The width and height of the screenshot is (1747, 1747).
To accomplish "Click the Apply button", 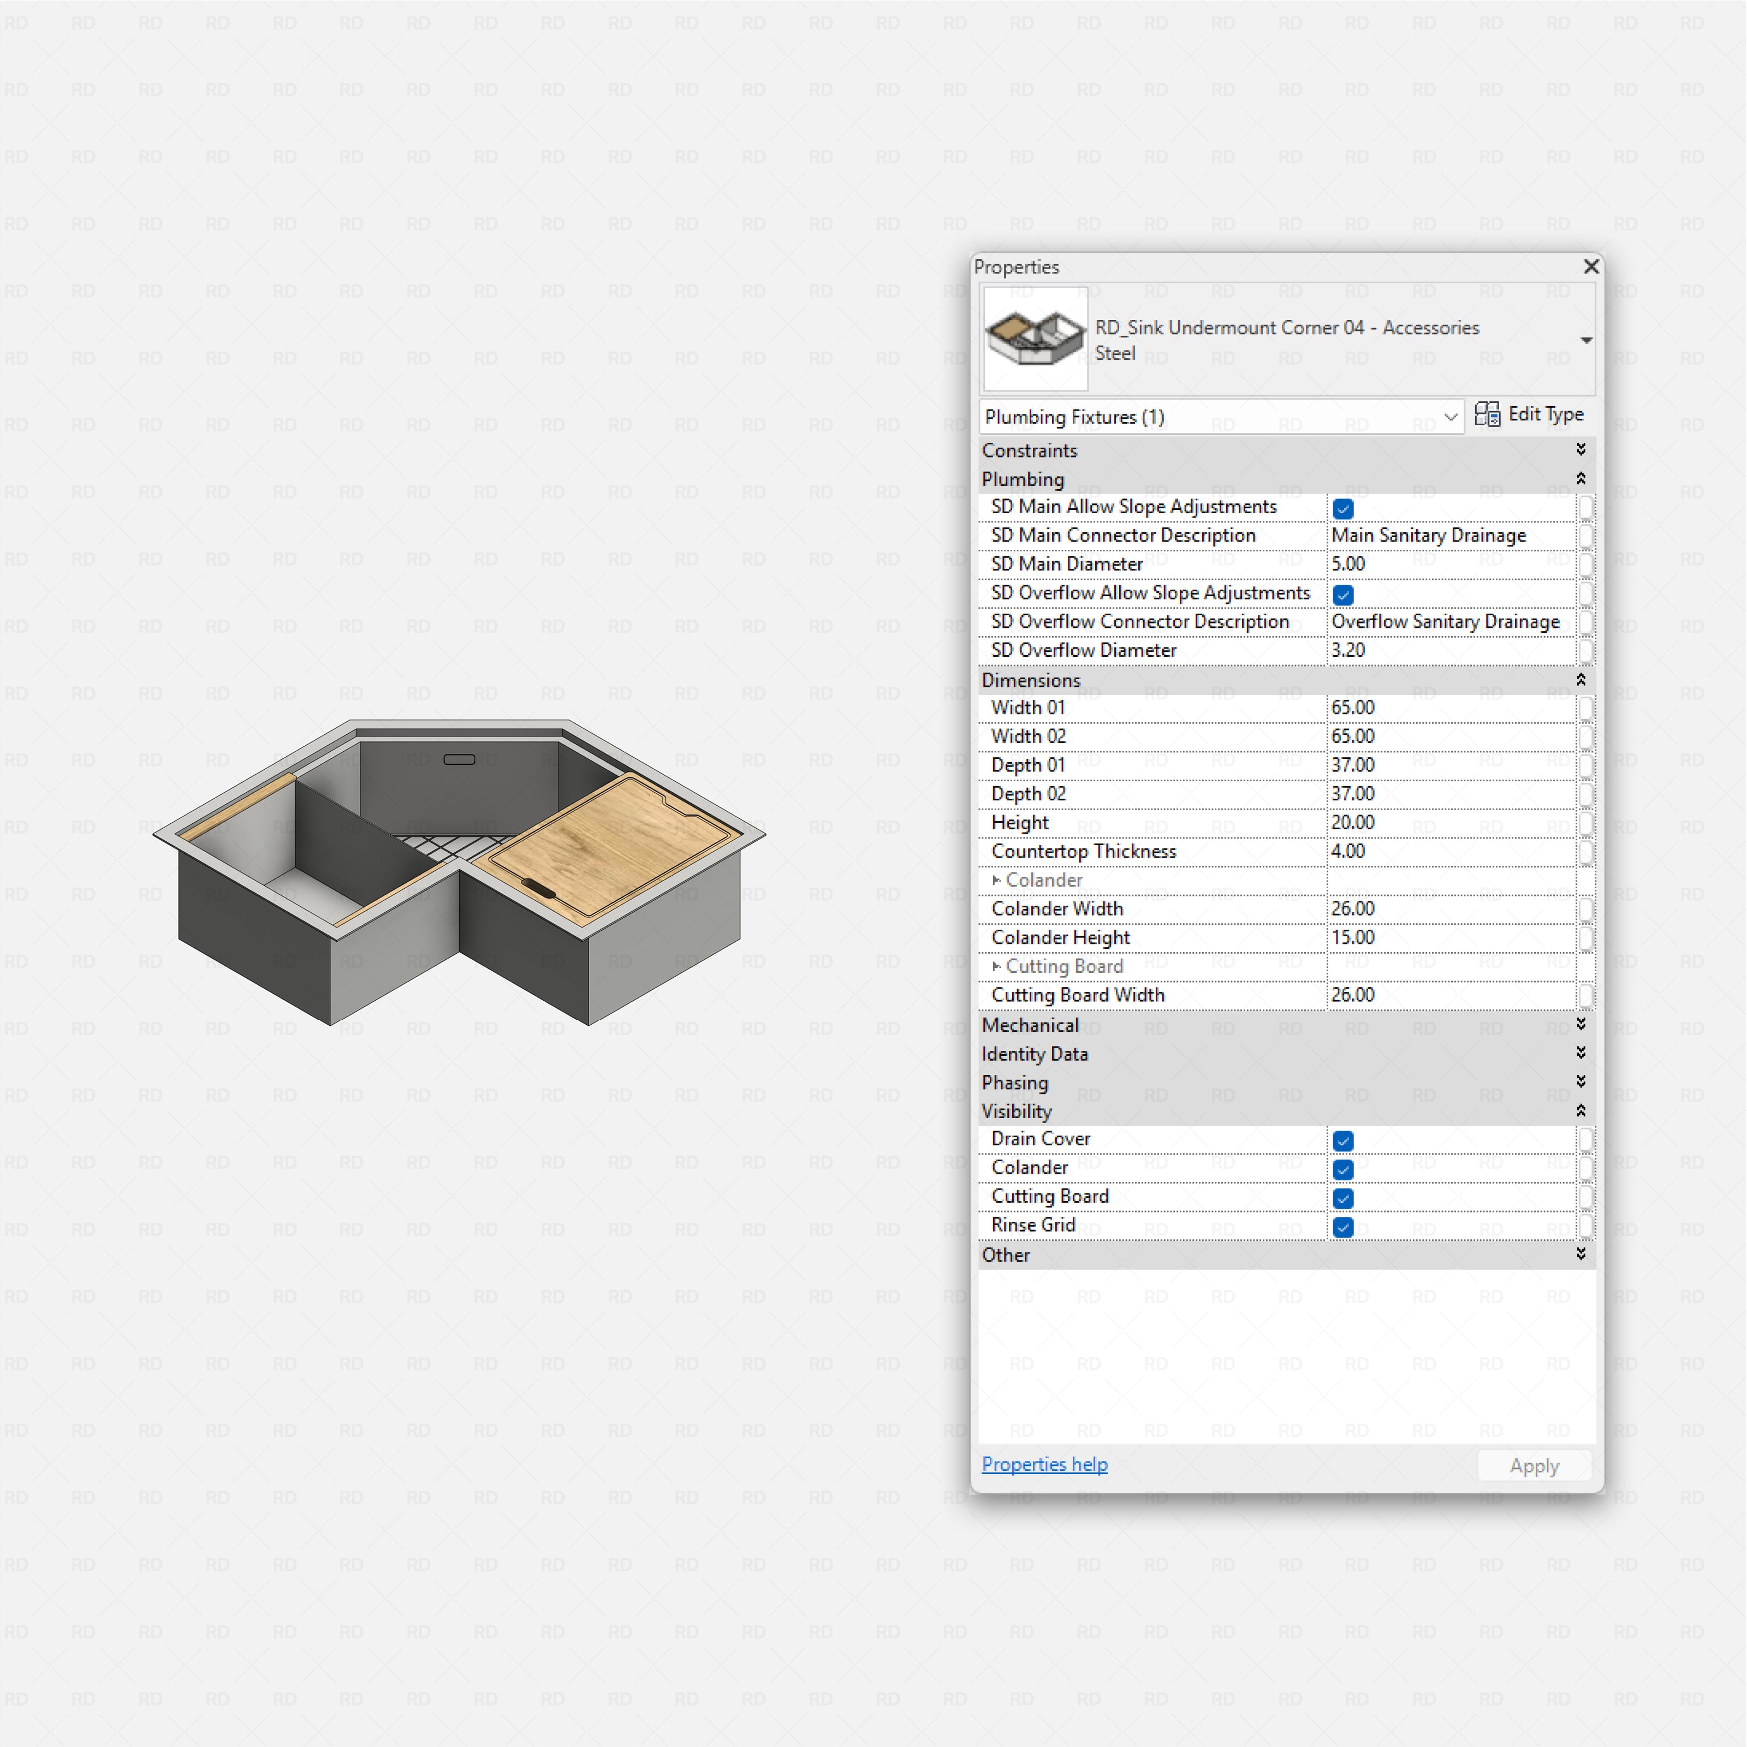I will (1534, 1465).
